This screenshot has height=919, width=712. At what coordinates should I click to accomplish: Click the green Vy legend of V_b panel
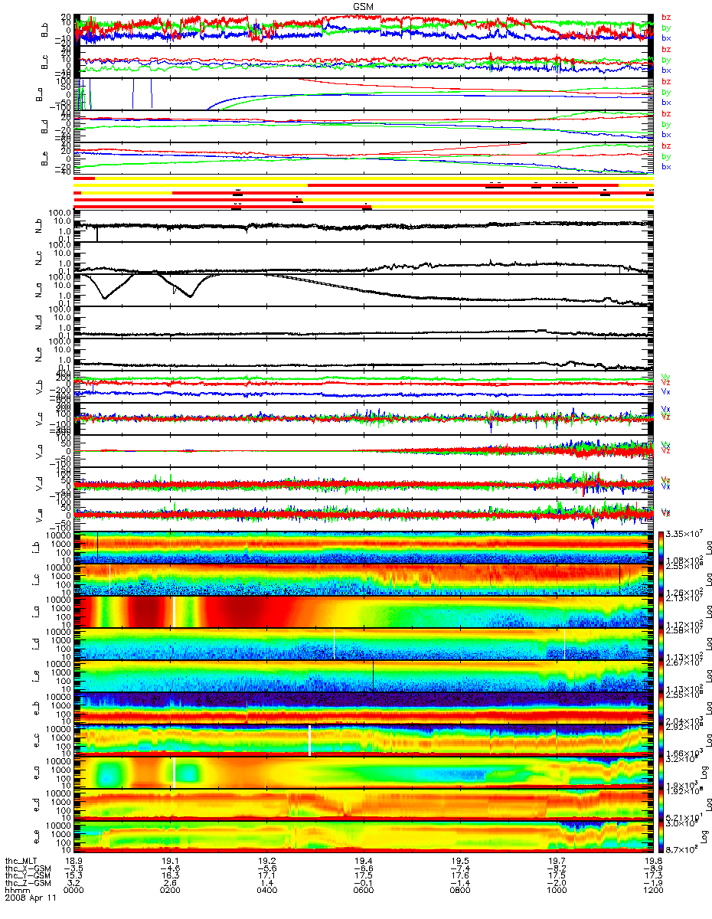coord(666,376)
